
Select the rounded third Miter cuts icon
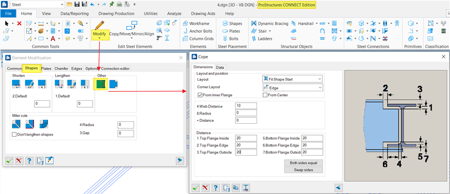pos(44,124)
